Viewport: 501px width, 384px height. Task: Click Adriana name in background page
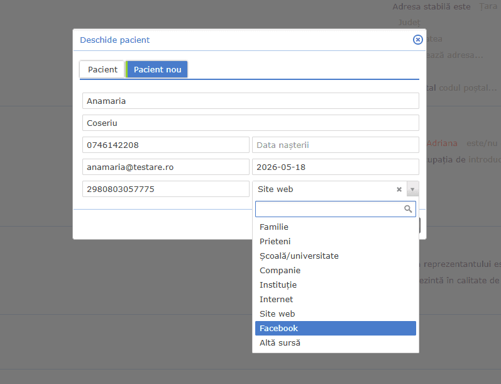coord(442,144)
